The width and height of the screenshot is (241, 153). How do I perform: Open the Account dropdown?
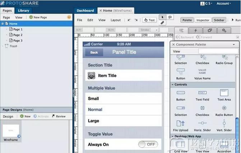click(224, 3)
